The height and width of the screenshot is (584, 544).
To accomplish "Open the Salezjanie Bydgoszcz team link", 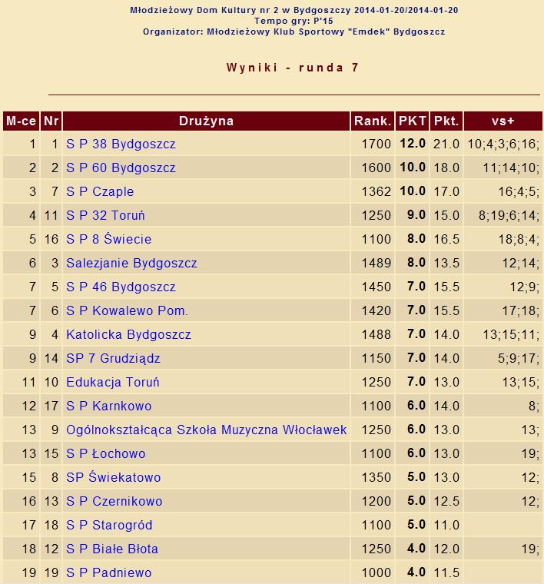I will pyautogui.click(x=131, y=263).
